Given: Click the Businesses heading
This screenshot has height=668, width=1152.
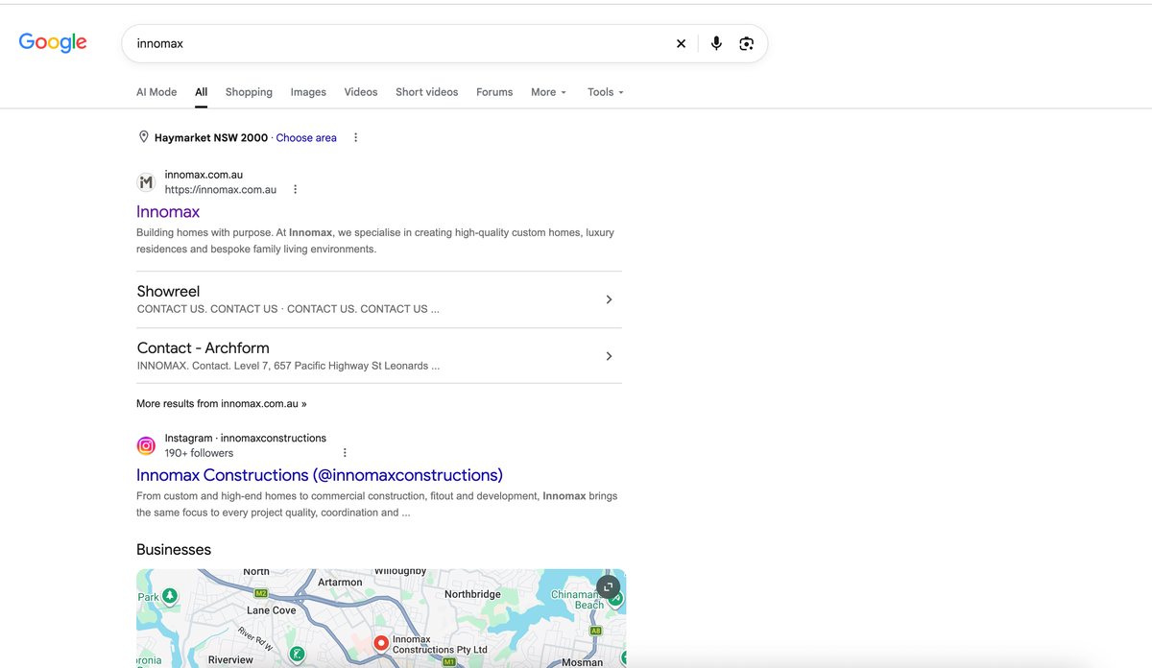Looking at the screenshot, I should 174,550.
